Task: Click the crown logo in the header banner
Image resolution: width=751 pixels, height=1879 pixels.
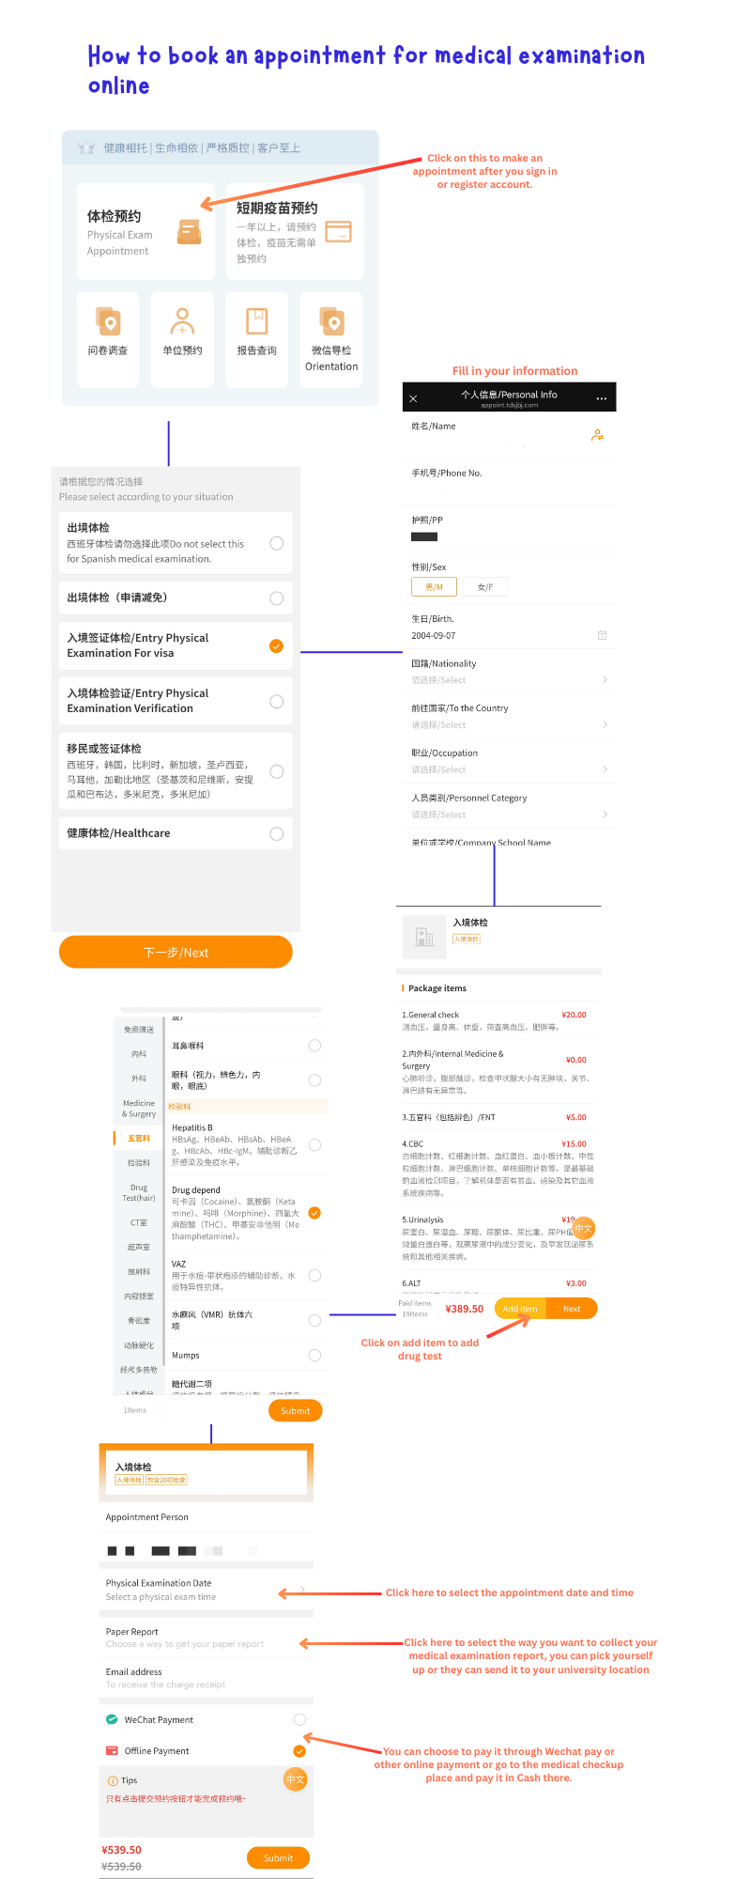Action: 86,148
